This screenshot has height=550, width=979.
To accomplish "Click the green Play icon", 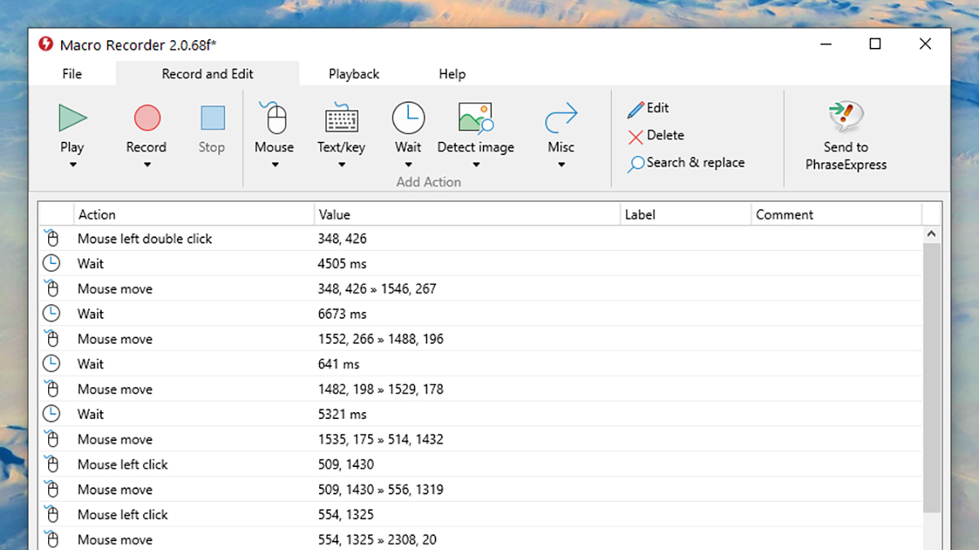I will click(73, 118).
